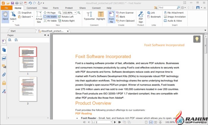Viewport: 208px width, 125px height.
Task: Set view to Actual Size
Action: pyautogui.click(x=39, y=17)
